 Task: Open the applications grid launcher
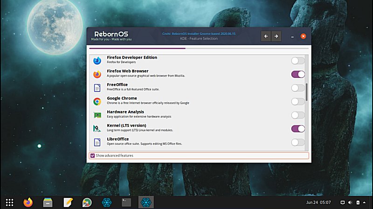pos(9,202)
